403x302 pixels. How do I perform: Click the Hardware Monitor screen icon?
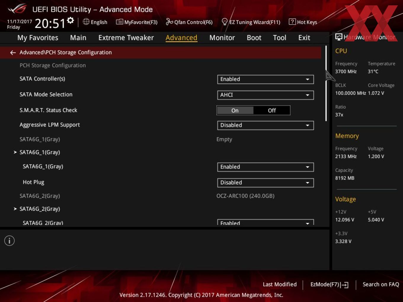coord(339,37)
